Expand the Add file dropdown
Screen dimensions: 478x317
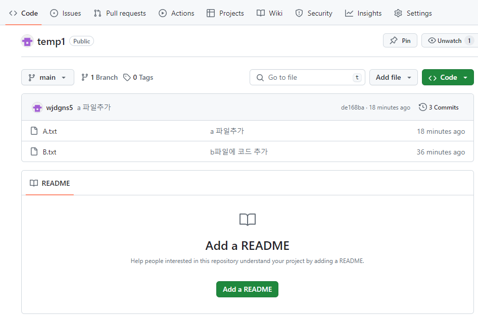(393, 77)
